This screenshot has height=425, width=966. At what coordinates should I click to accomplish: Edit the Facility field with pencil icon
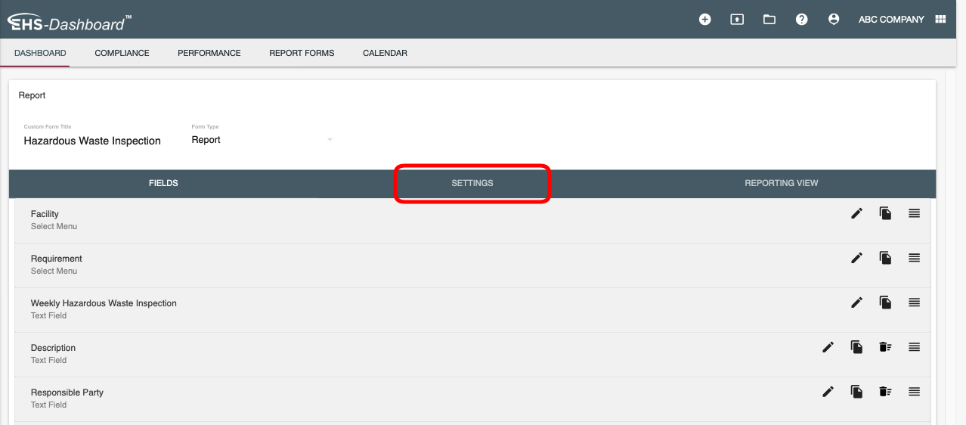[x=856, y=214]
